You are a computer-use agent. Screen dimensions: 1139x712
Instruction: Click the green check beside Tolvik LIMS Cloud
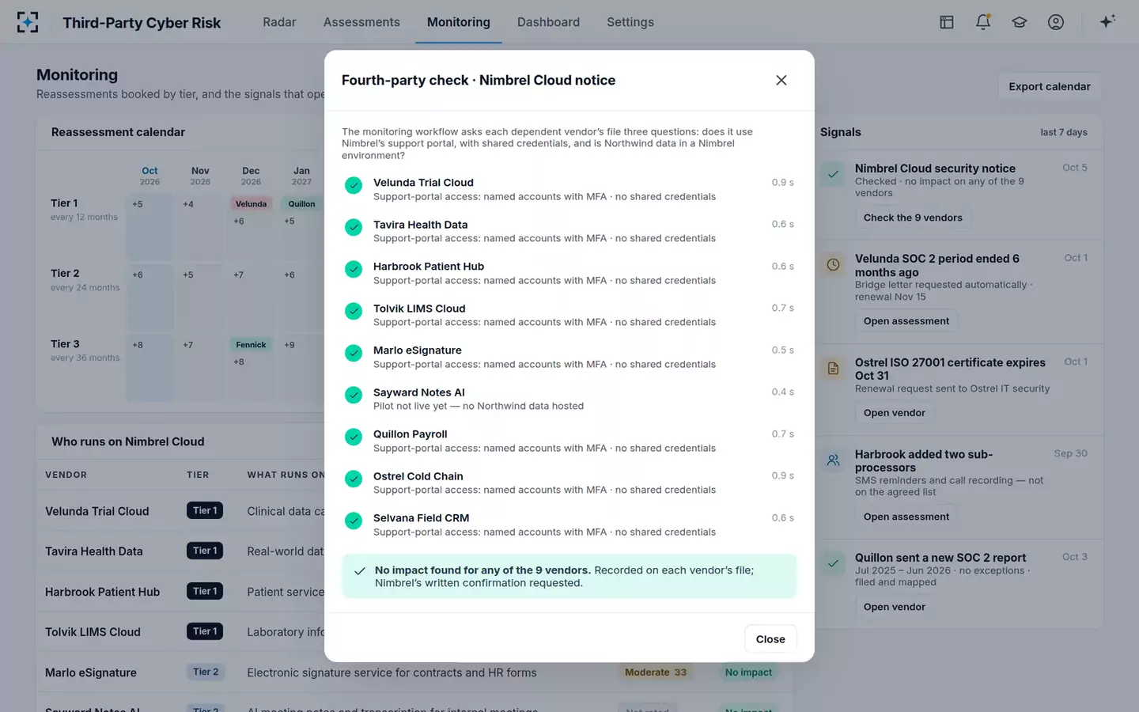(x=354, y=312)
